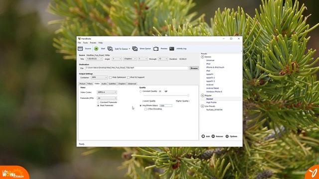
Task: Select the Peak Framerate radio button
Action: [98, 105]
